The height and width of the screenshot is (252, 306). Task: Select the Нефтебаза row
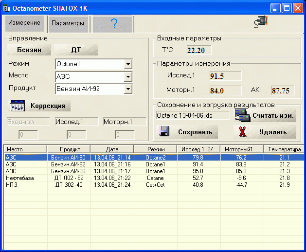click(x=154, y=178)
